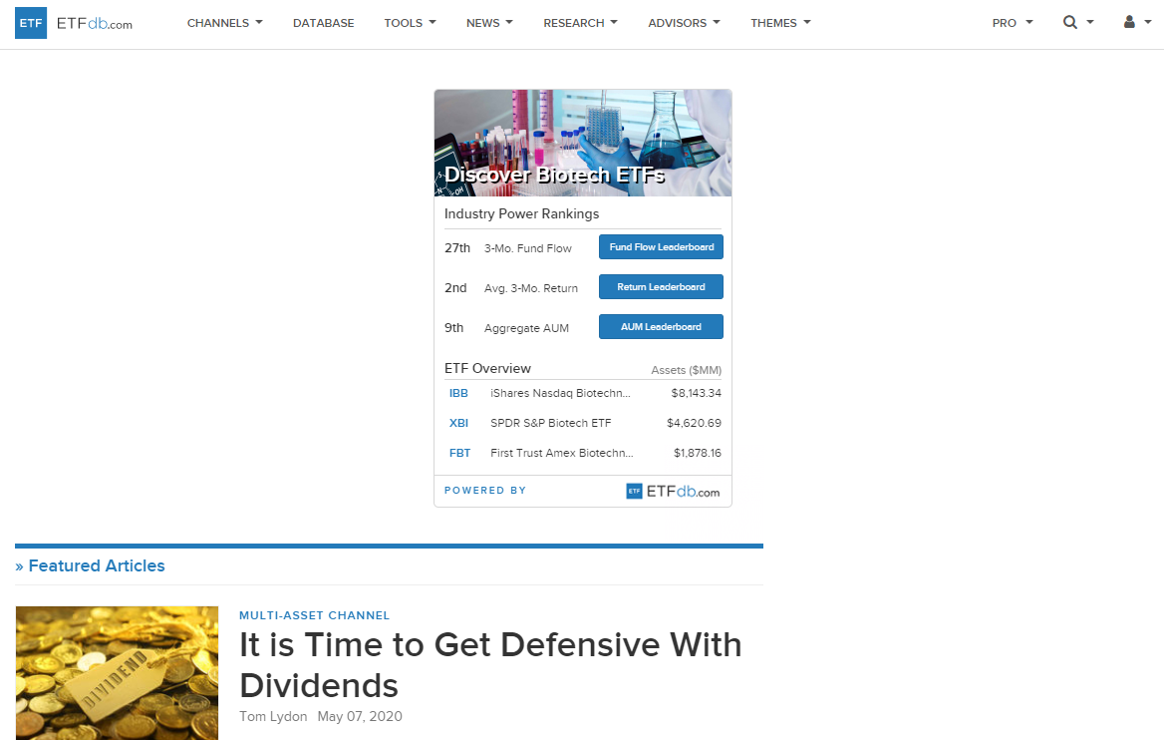The image size is (1164, 740).
Task: Open the IBB ticker link
Action: (458, 393)
